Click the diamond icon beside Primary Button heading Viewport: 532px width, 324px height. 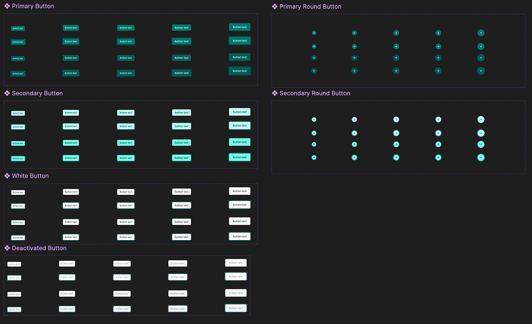pos(7,6)
